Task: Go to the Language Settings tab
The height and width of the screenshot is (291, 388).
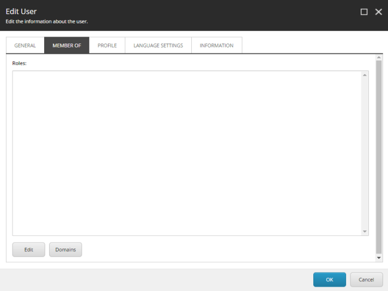Action: [x=158, y=45]
